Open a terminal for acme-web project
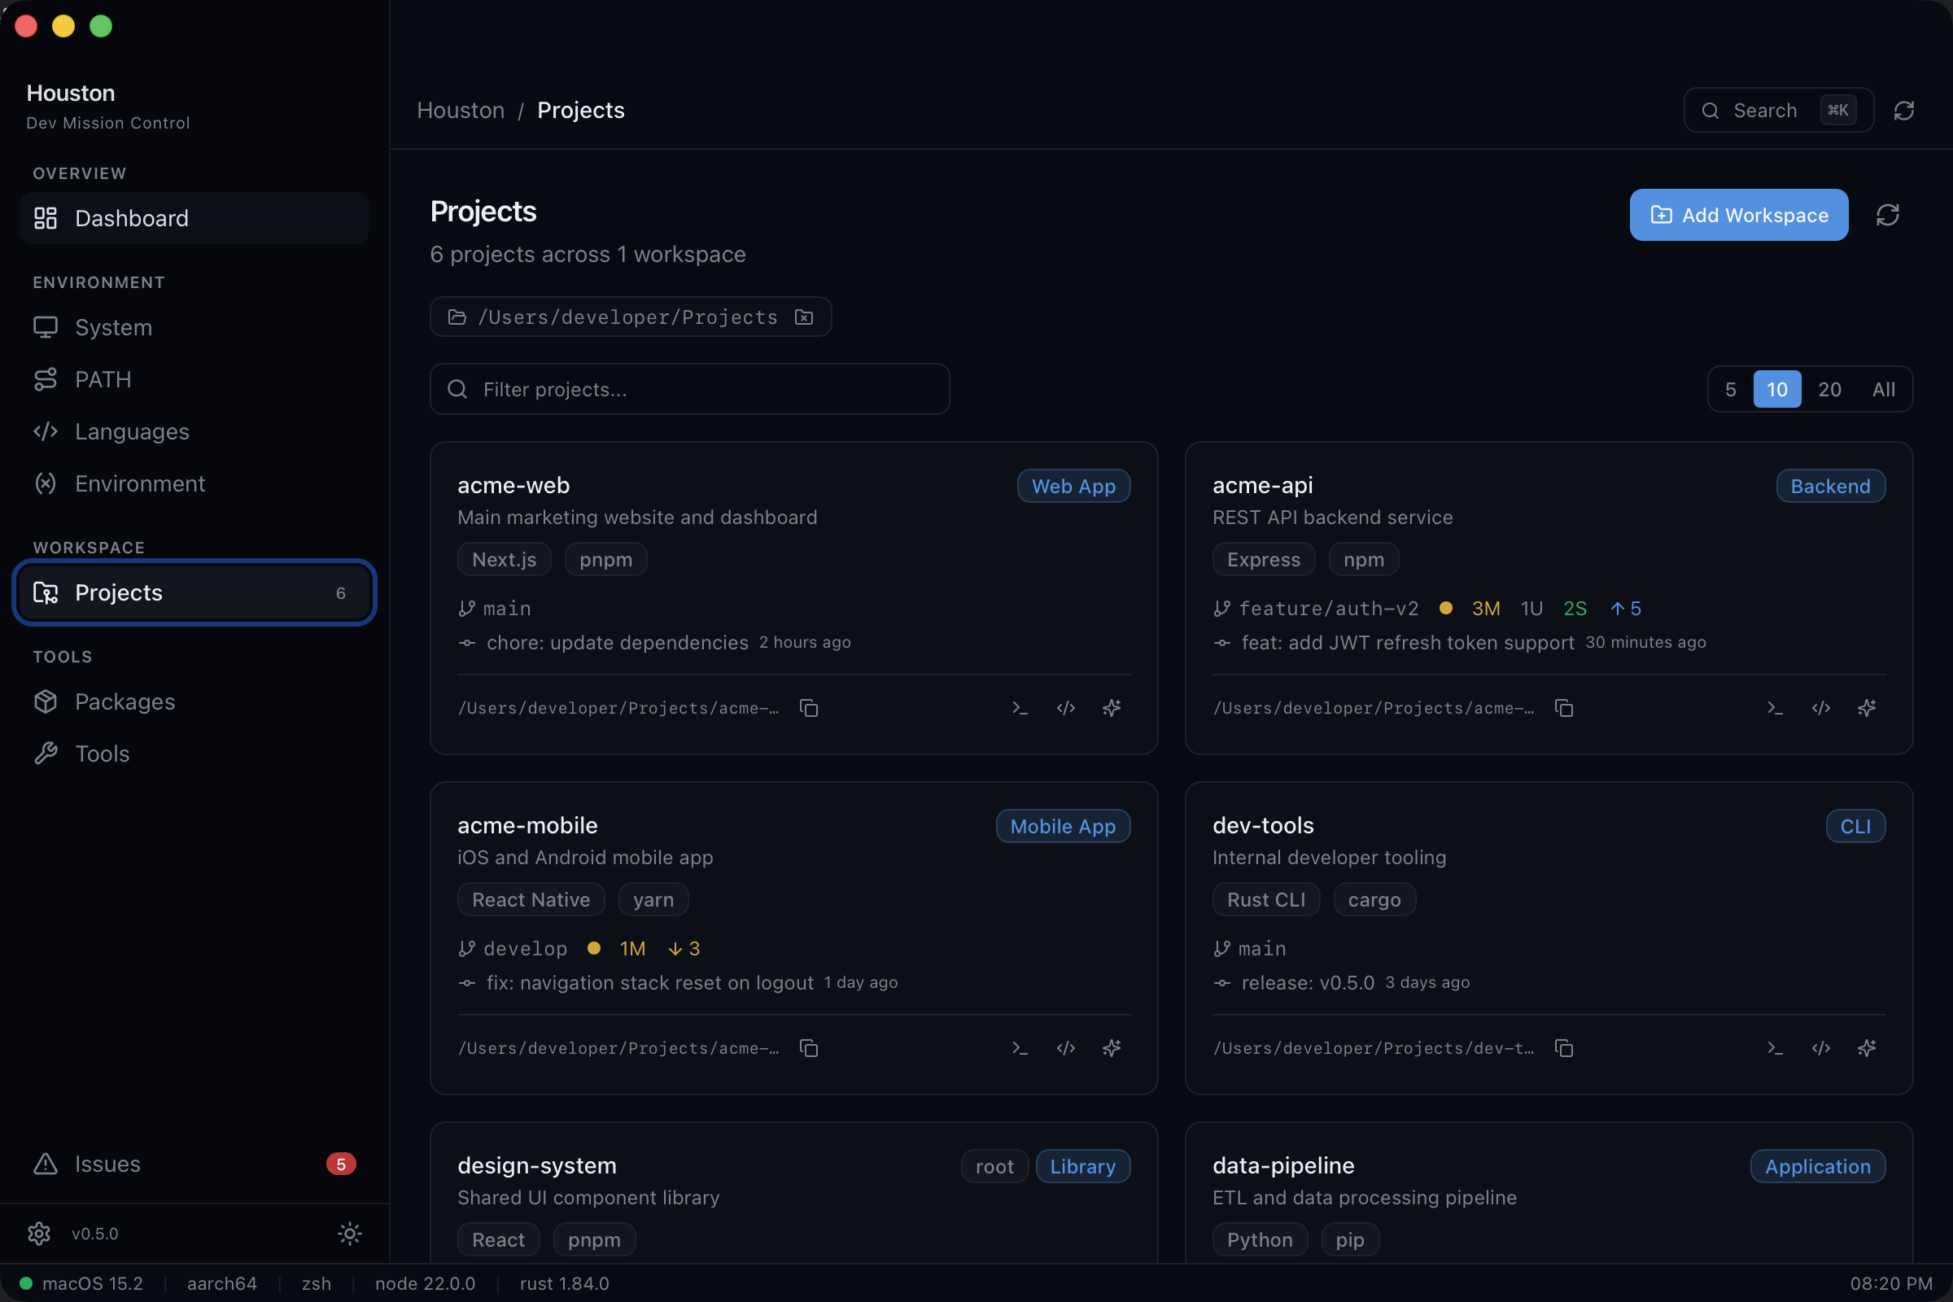Viewport: 1953px width, 1302px height. tap(1020, 707)
